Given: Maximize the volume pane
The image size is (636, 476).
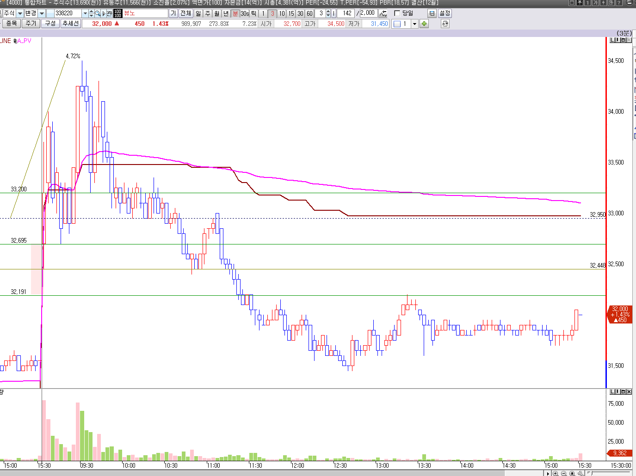Looking at the screenshot, I should click(623, 391).
